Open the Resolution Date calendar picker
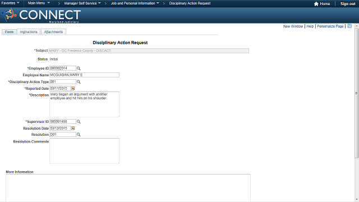Screen dimensions: 359x202 [x=73, y=128]
